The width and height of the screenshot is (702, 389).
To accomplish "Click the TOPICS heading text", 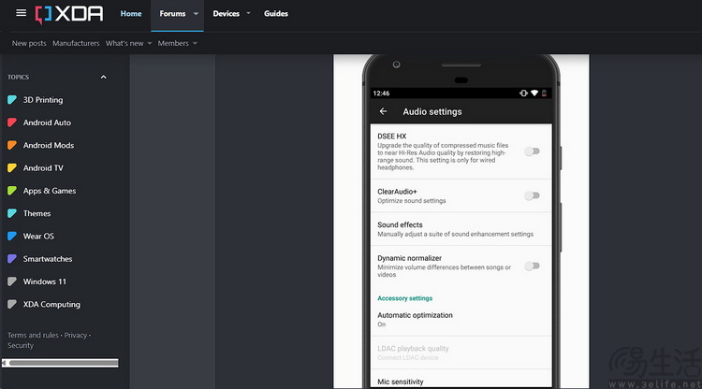I will tap(19, 78).
